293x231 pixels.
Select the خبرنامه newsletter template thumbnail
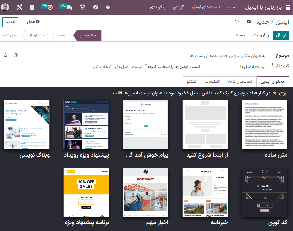205,192
